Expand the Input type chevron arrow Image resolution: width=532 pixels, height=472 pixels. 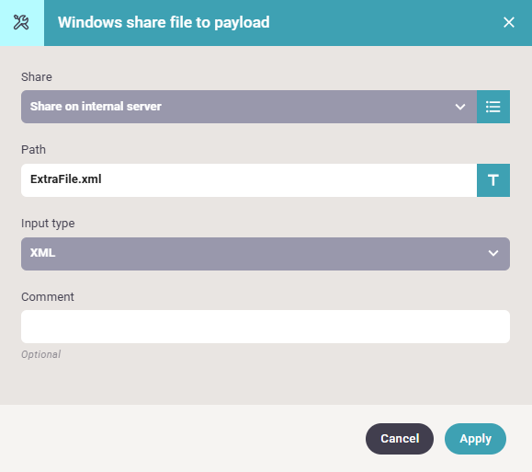pos(493,253)
